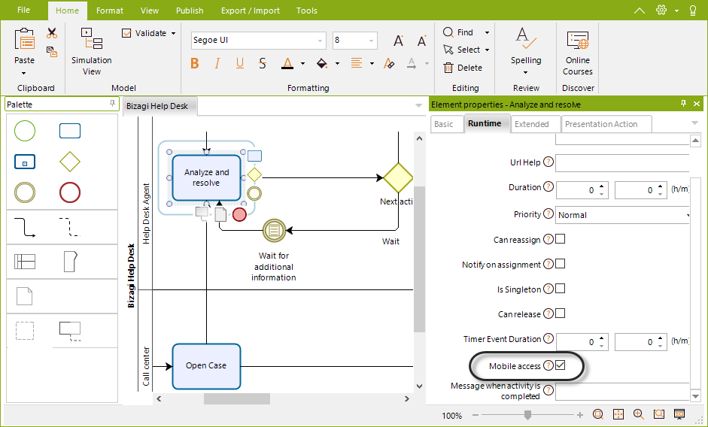Toggle the Validate checkbox
The width and height of the screenshot is (708, 427).
tap(126, 33)
